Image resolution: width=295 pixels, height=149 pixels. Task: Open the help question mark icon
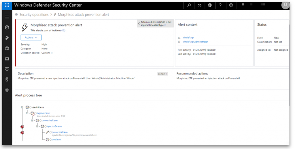point(220,5)
